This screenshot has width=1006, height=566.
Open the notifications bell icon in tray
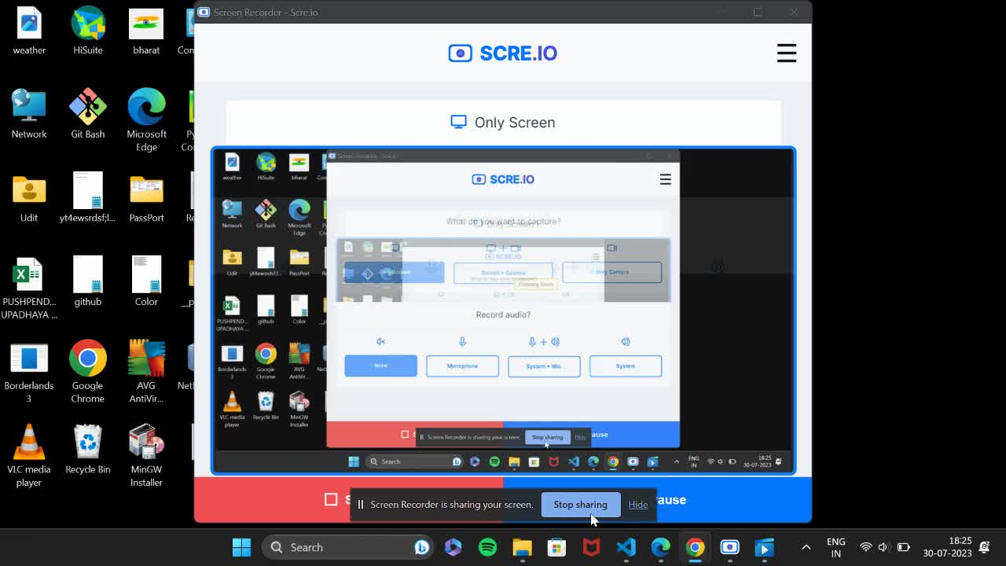tap(984, 547)
